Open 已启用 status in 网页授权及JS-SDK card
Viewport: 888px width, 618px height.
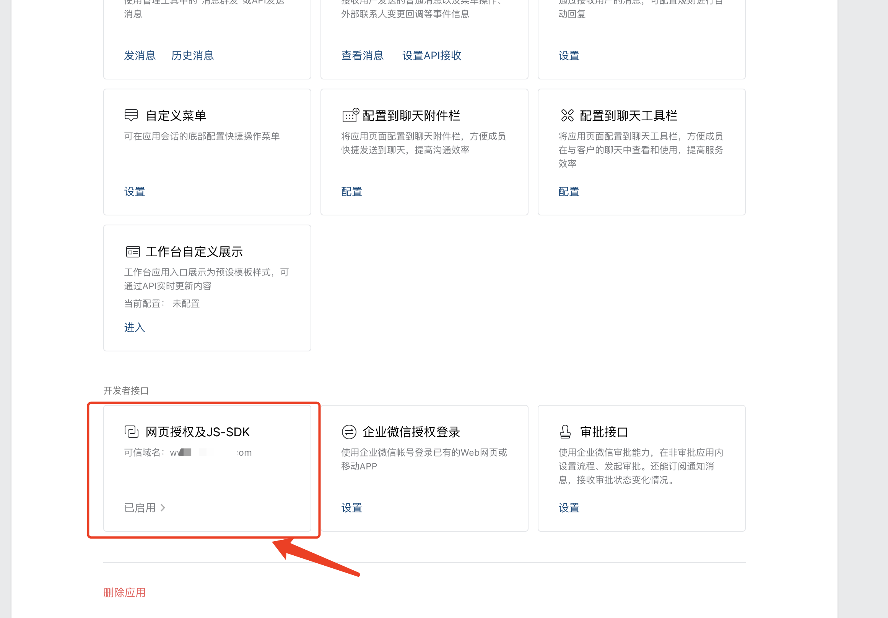(x=140, y=508)
